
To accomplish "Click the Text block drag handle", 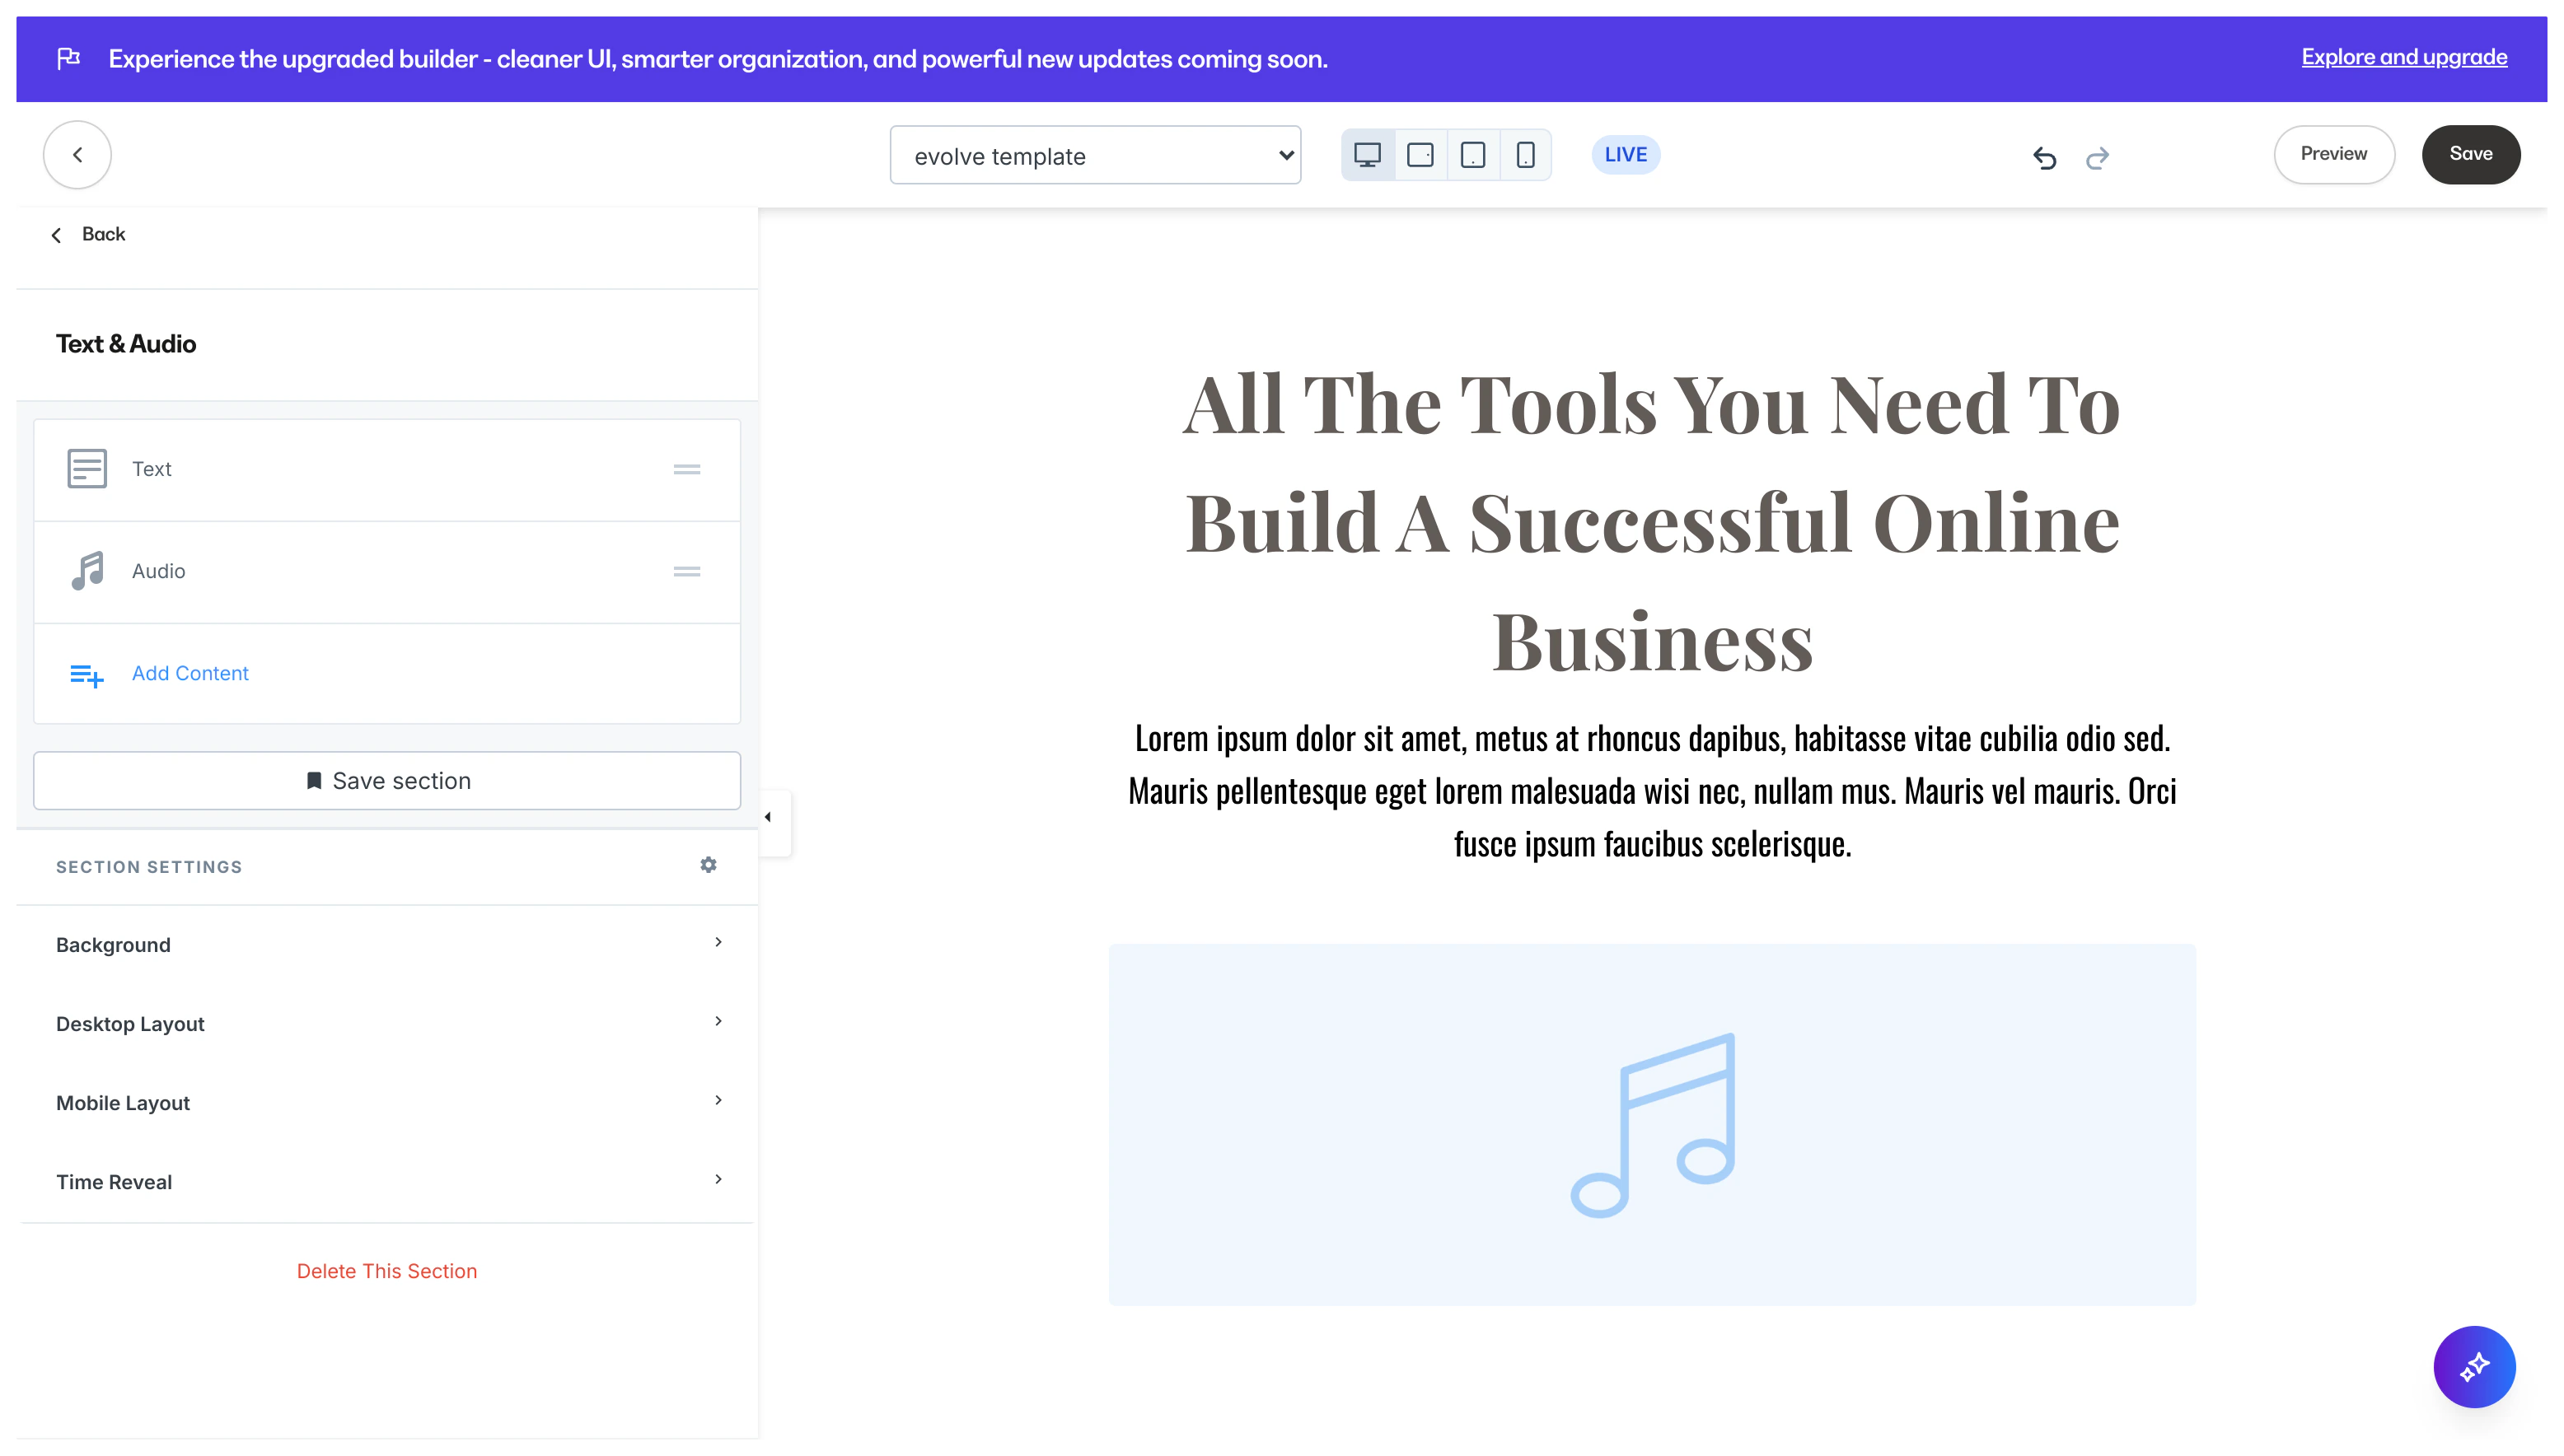I will pos(686,469).
